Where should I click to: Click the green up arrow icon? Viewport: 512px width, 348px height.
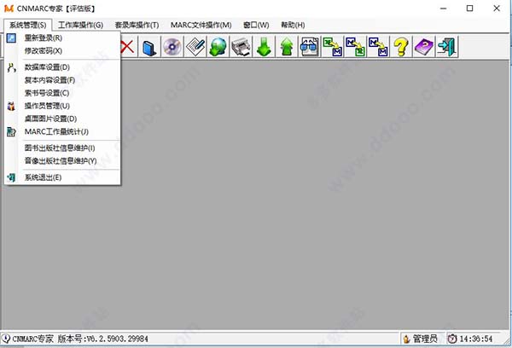[x=287, y=47]
